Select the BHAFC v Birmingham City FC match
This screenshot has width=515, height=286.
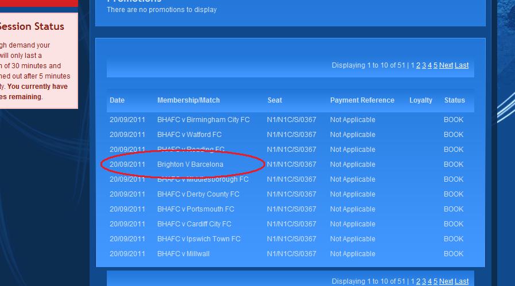[x=203, y=120]
